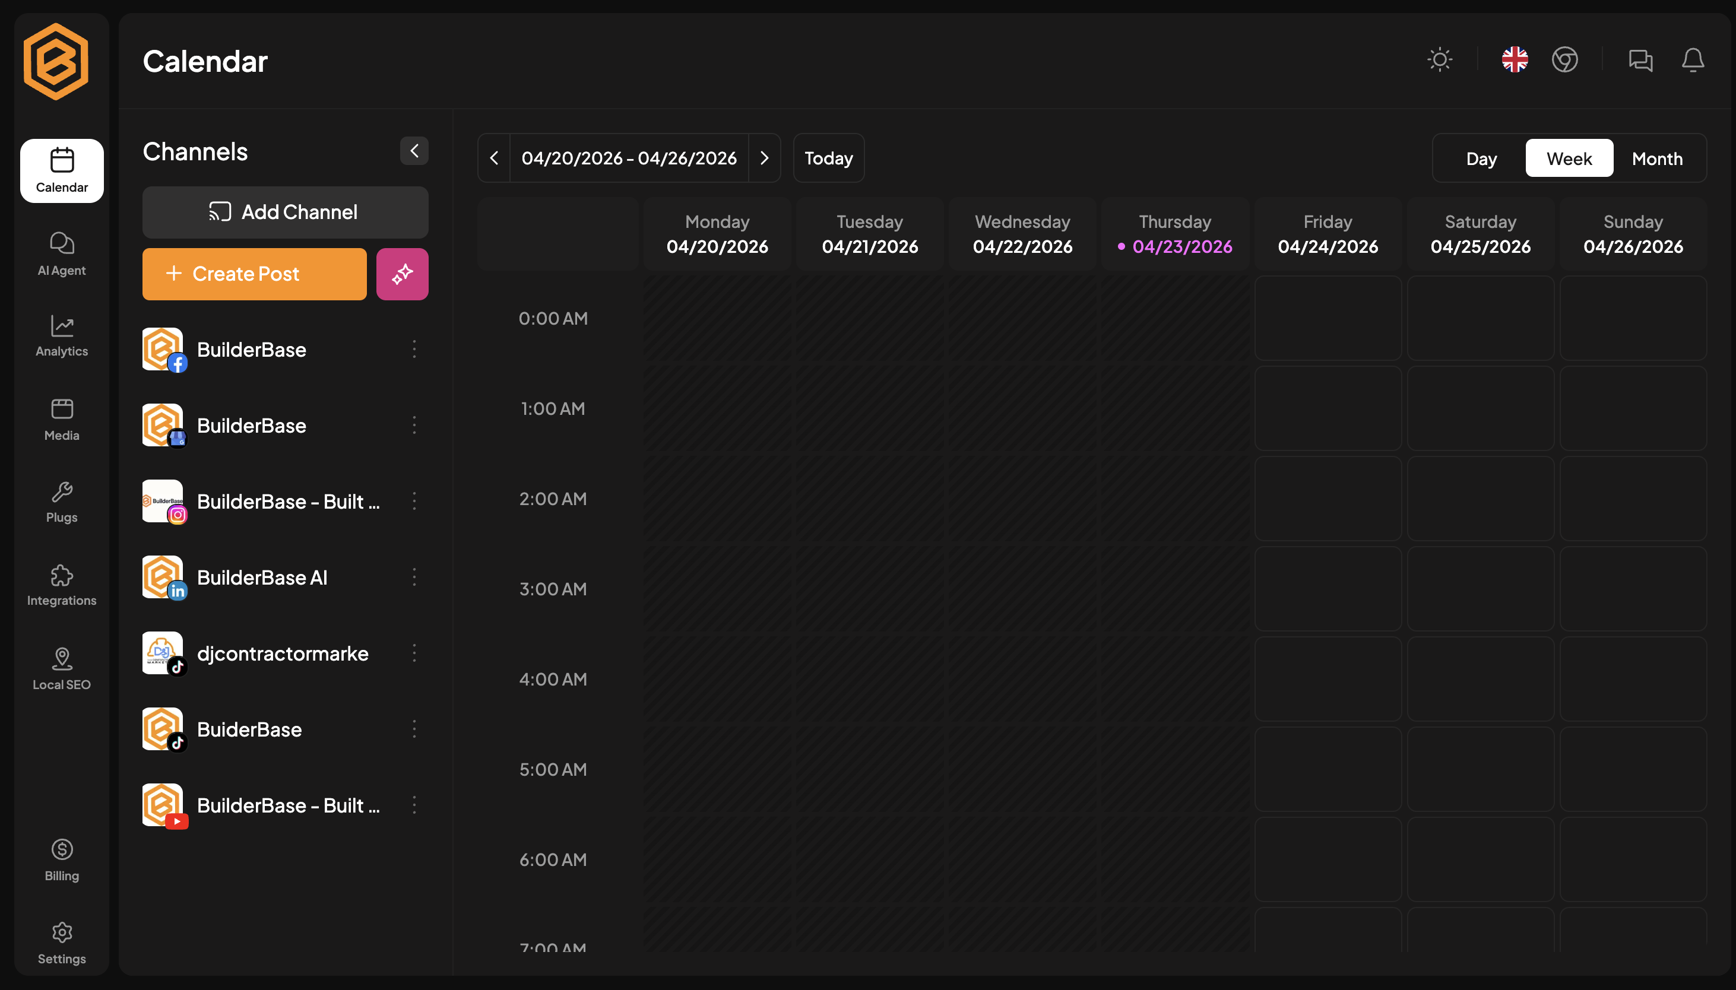Screen dimensions: 1736x990
Task: Select Tuesday 04/21/2026 column header
Action: (870, 234)
